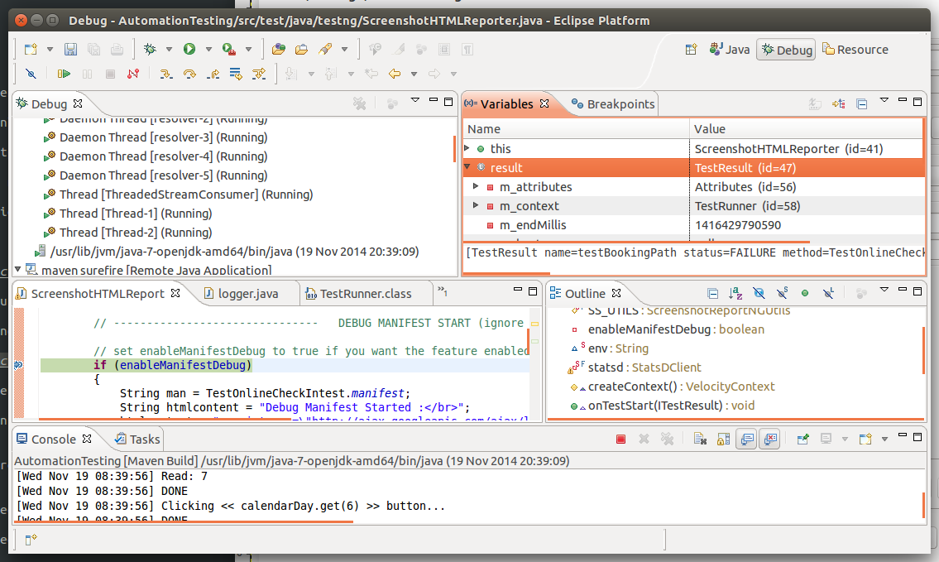Click dropdown arrow next to Debug bug icon
The width and height of the screenshot is (939, 562).
tap(169, 49)
